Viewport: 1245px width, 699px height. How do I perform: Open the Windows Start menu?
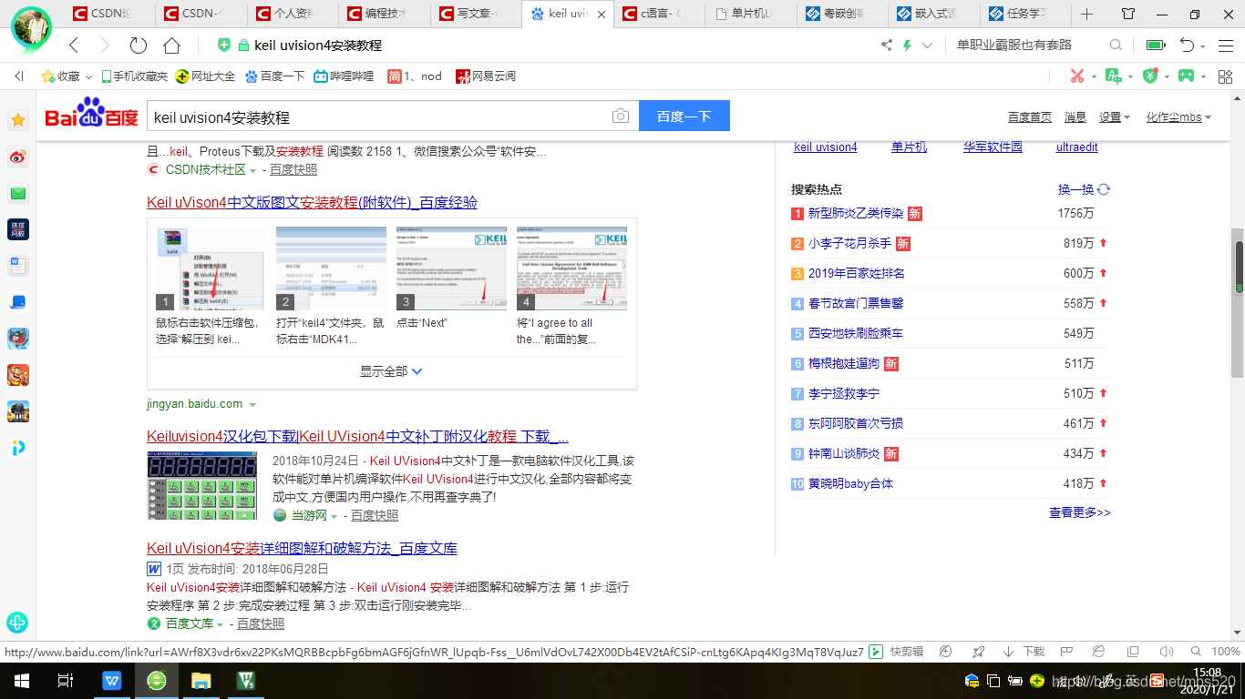pyautogui.click(x=22, y=681)
